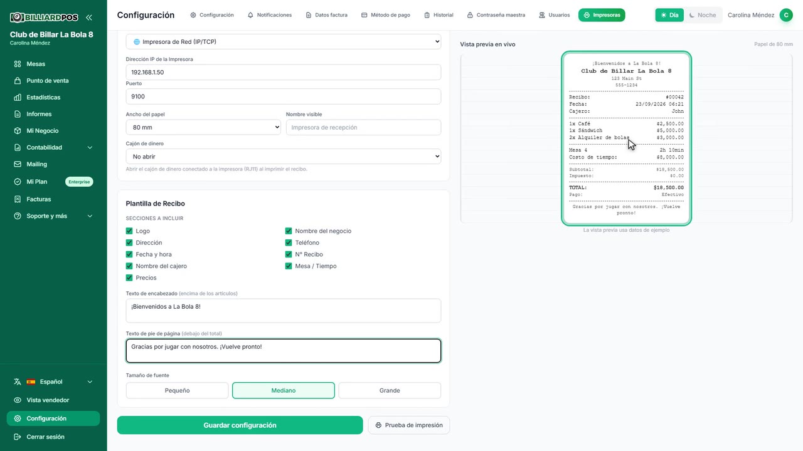803x451 pixels.
Task: Switch to Datos factura tab
Action: coord(326,15)
